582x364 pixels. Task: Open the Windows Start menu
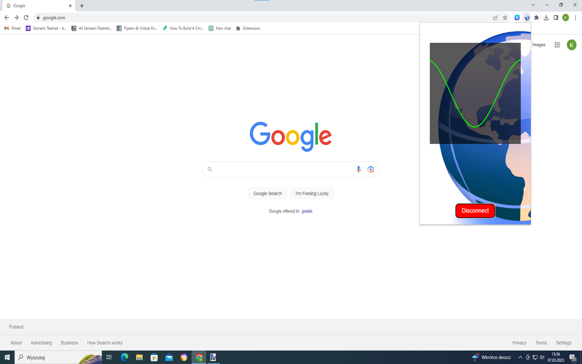tap(7, 357)
